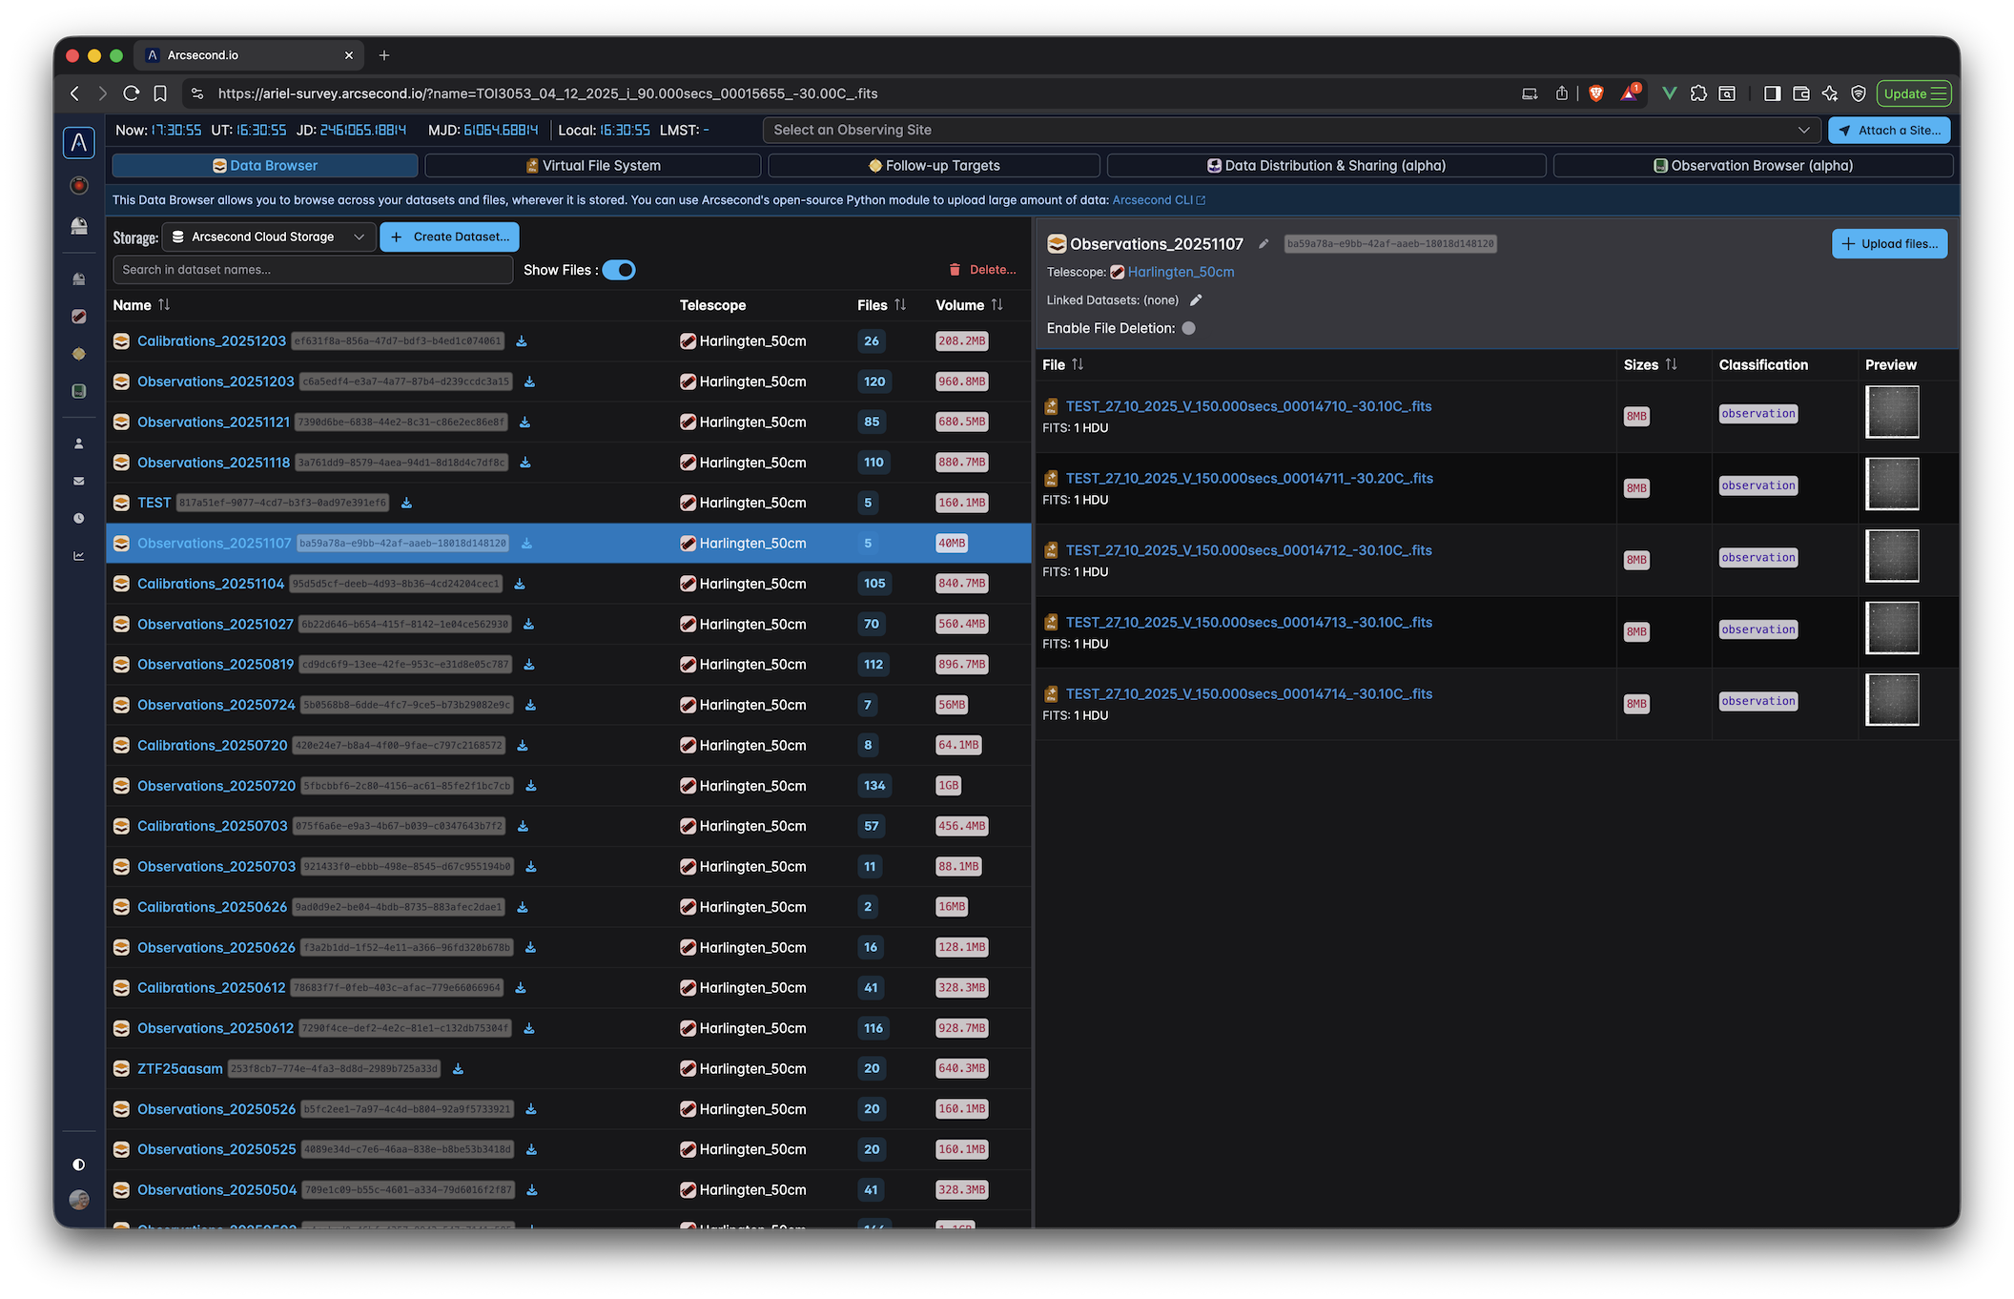The image size is (2014, 1299).
Task: Download ZTF25aasam dataset icon
Action: 458,1069
